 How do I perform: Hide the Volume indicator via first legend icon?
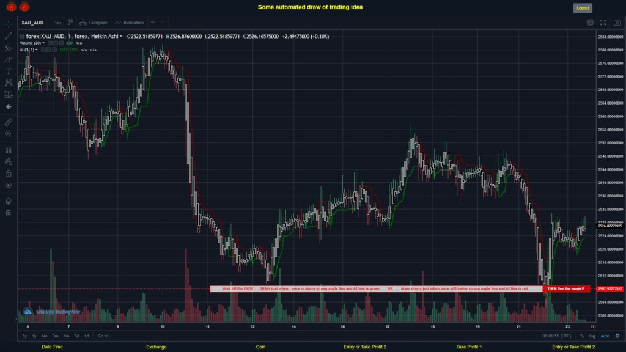tap(50, 43)
